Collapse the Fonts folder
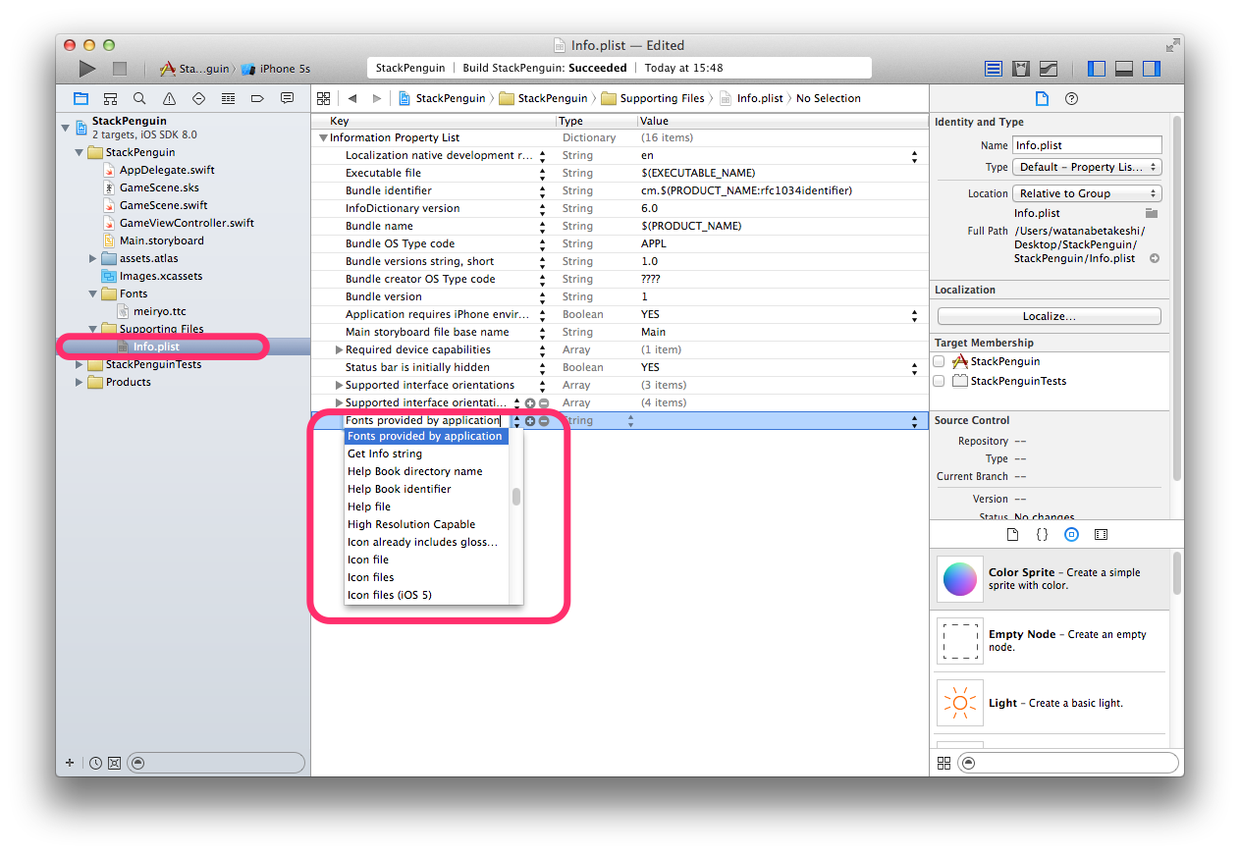The image size is (1240, 854). click(92, 294)
